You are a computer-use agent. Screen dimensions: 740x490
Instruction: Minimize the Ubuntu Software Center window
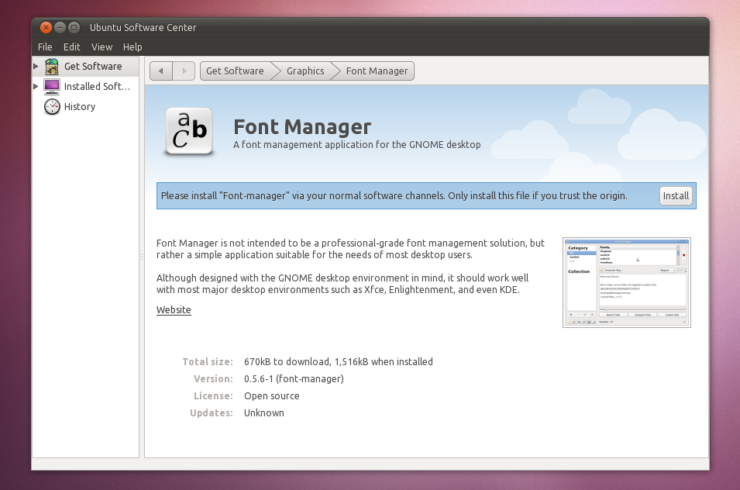click(x=60, y=27)
